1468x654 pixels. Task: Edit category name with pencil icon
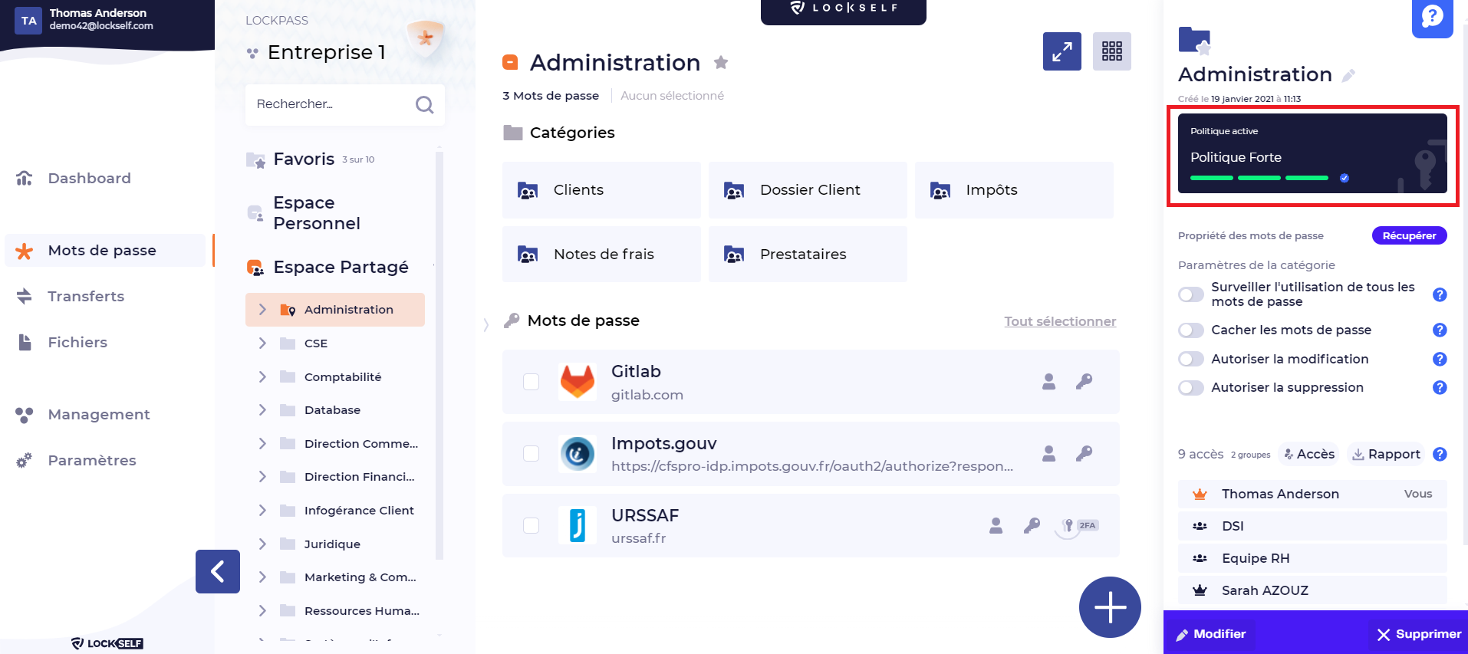coord(1348,75)
